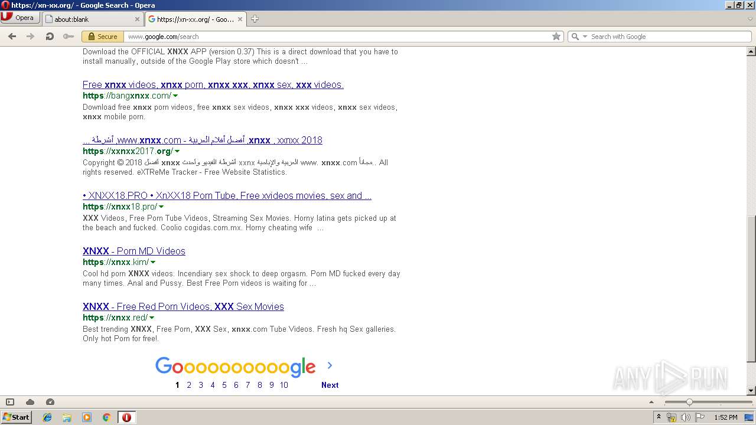This screenshot has height=425, width=756.
Task: Select the Opera taskbar button
Action: pyautogui.click(x=126, y=417)
